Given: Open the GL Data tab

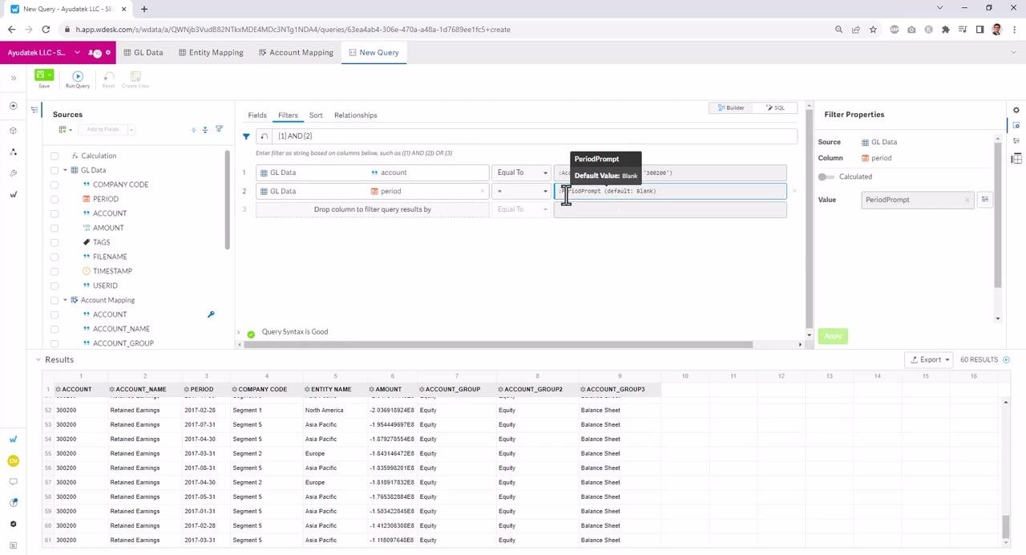Looking at the screenshot, I should tap(143, 53).
